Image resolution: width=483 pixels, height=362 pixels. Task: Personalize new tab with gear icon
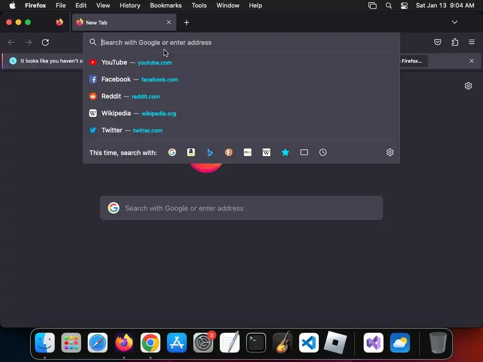(468, 86)
